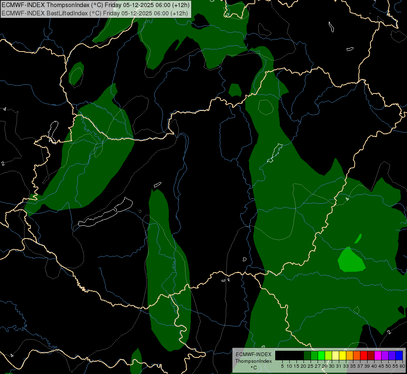Click the large elongated white lake outline
This screenshot has width=407, height=374.
(x=105, y=212)
